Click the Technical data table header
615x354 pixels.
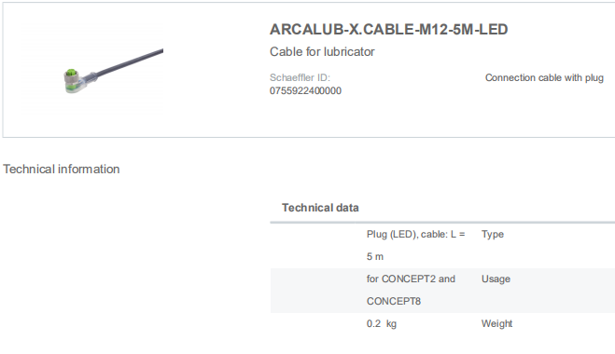[320, 208]
